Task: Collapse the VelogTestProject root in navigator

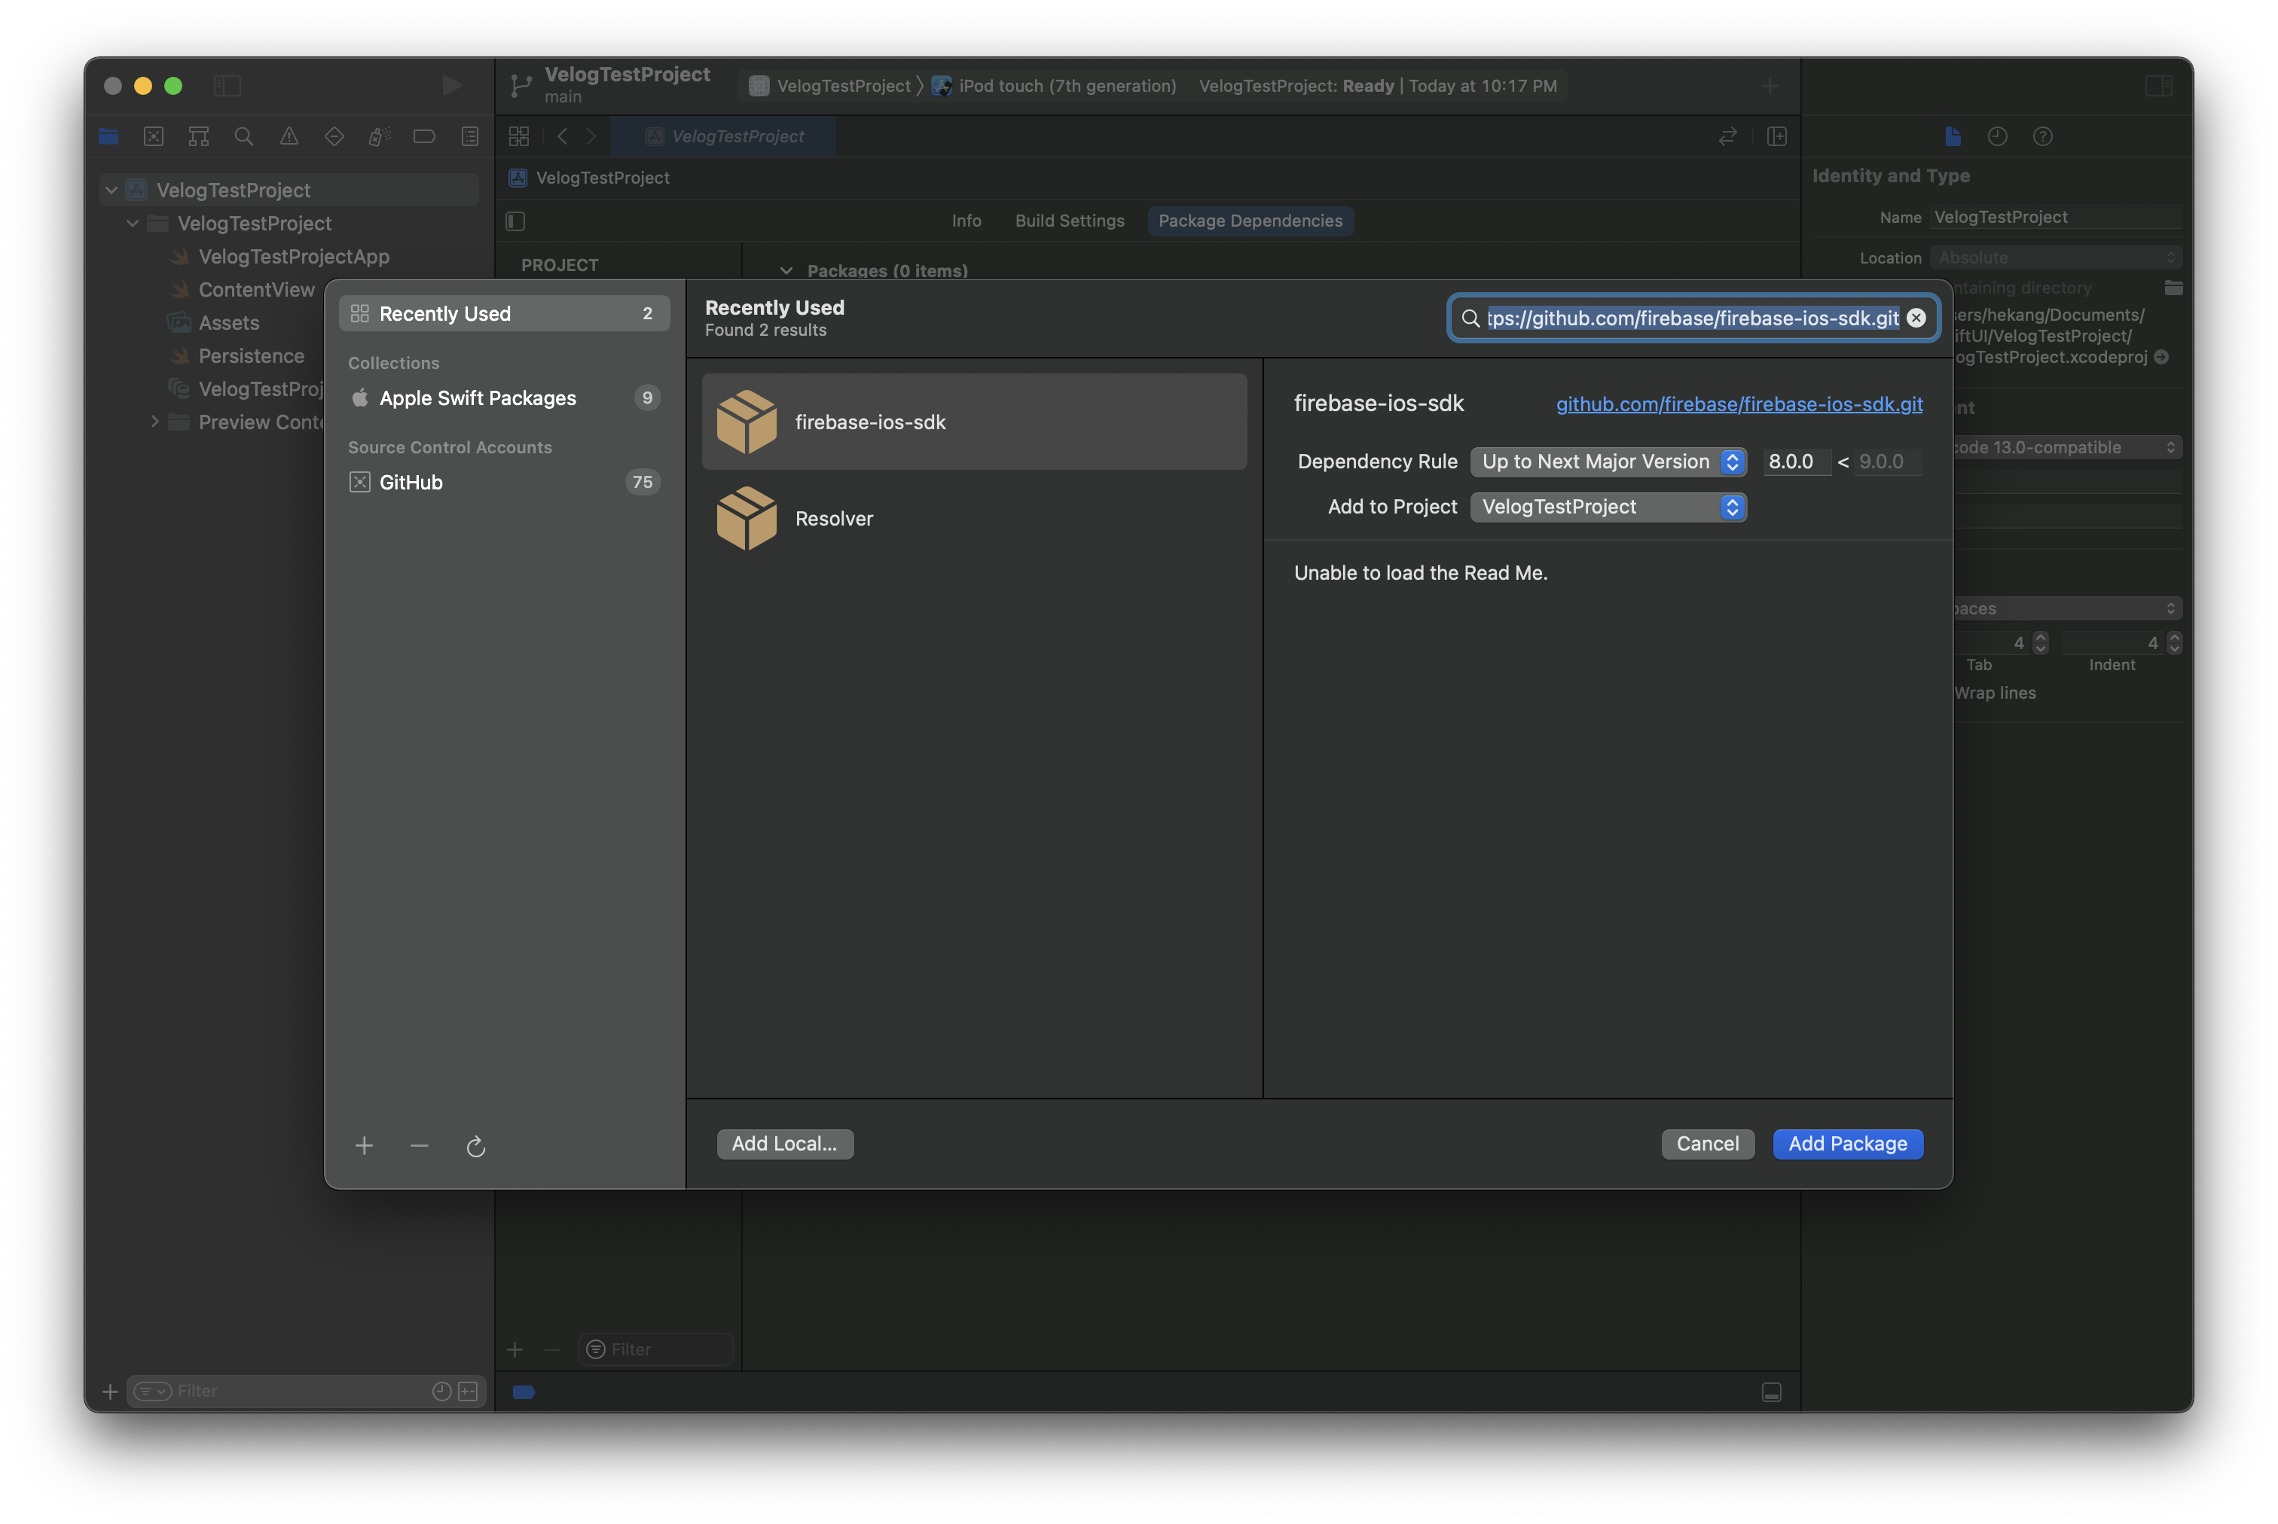Action: [x=111, y=190]
